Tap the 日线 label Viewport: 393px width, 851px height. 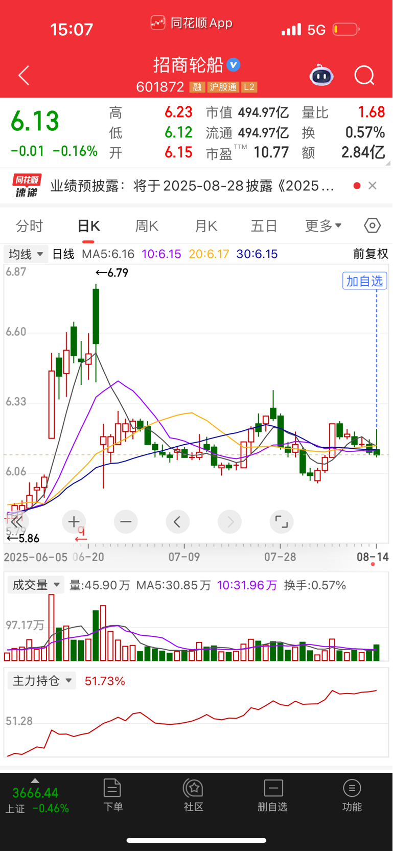click(63, 254)
